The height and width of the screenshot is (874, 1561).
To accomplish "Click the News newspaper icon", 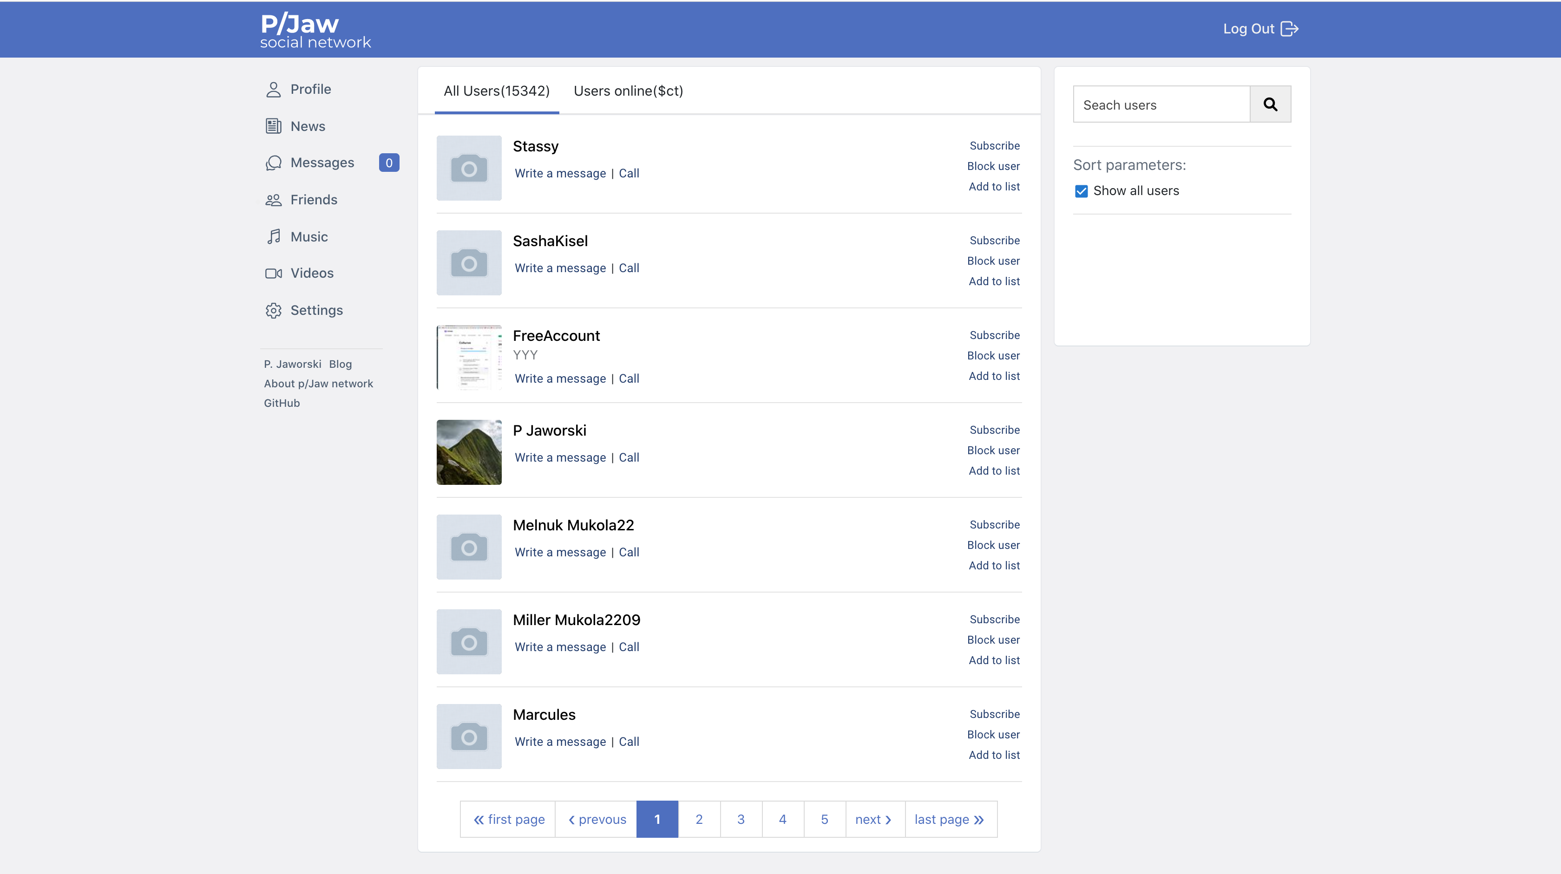I will [273, 126].
